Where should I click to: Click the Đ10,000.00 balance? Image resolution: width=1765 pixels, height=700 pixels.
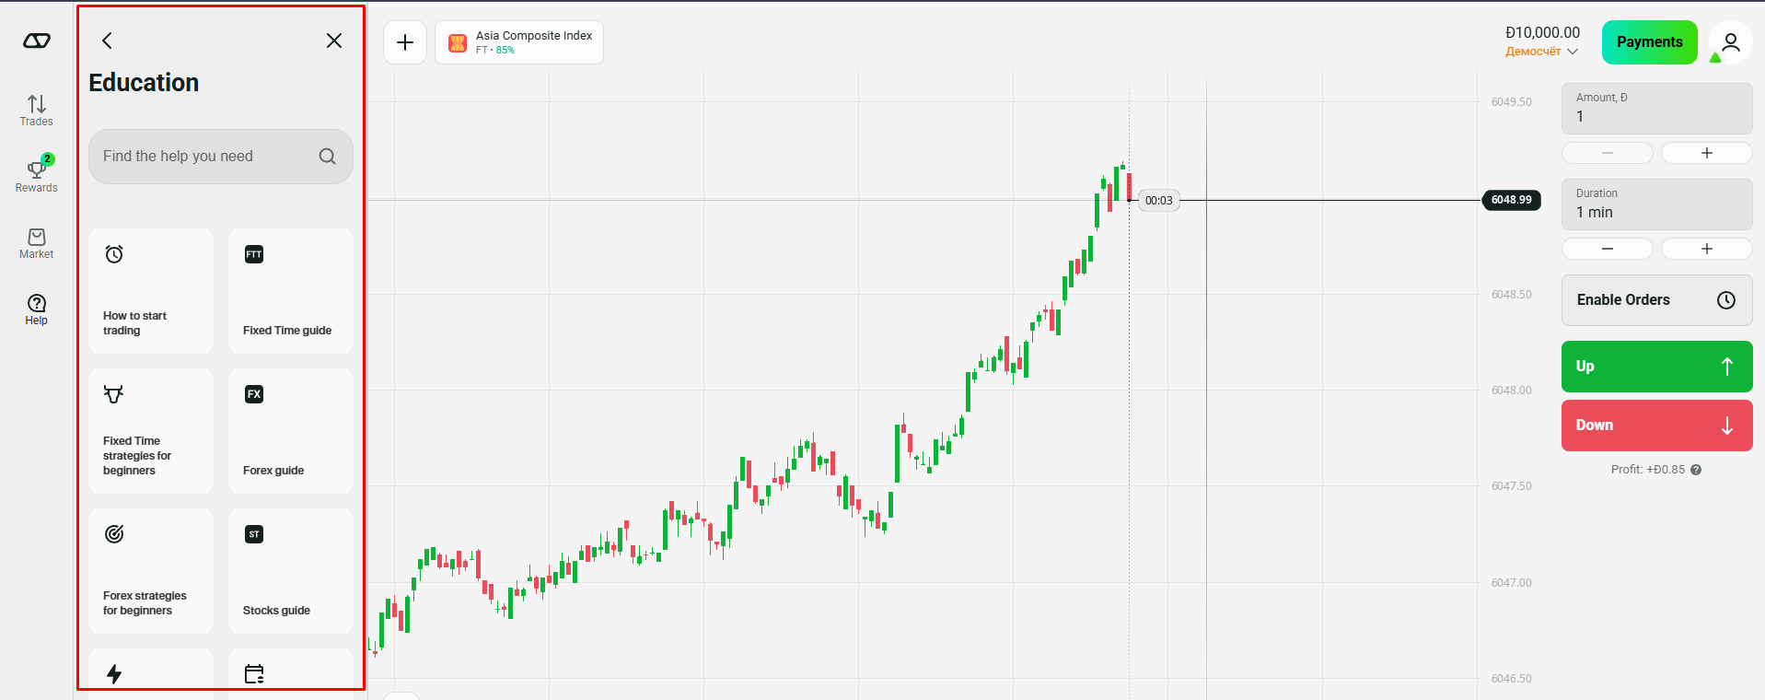(x=1542, y=32)
